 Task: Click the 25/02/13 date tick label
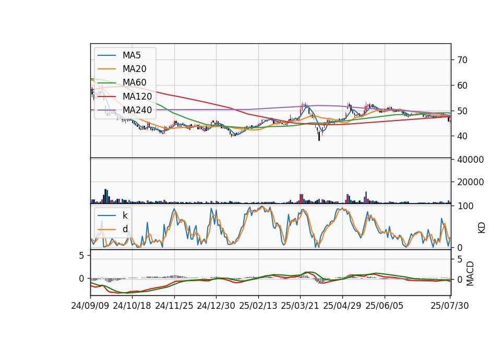[x=258, y=306]
